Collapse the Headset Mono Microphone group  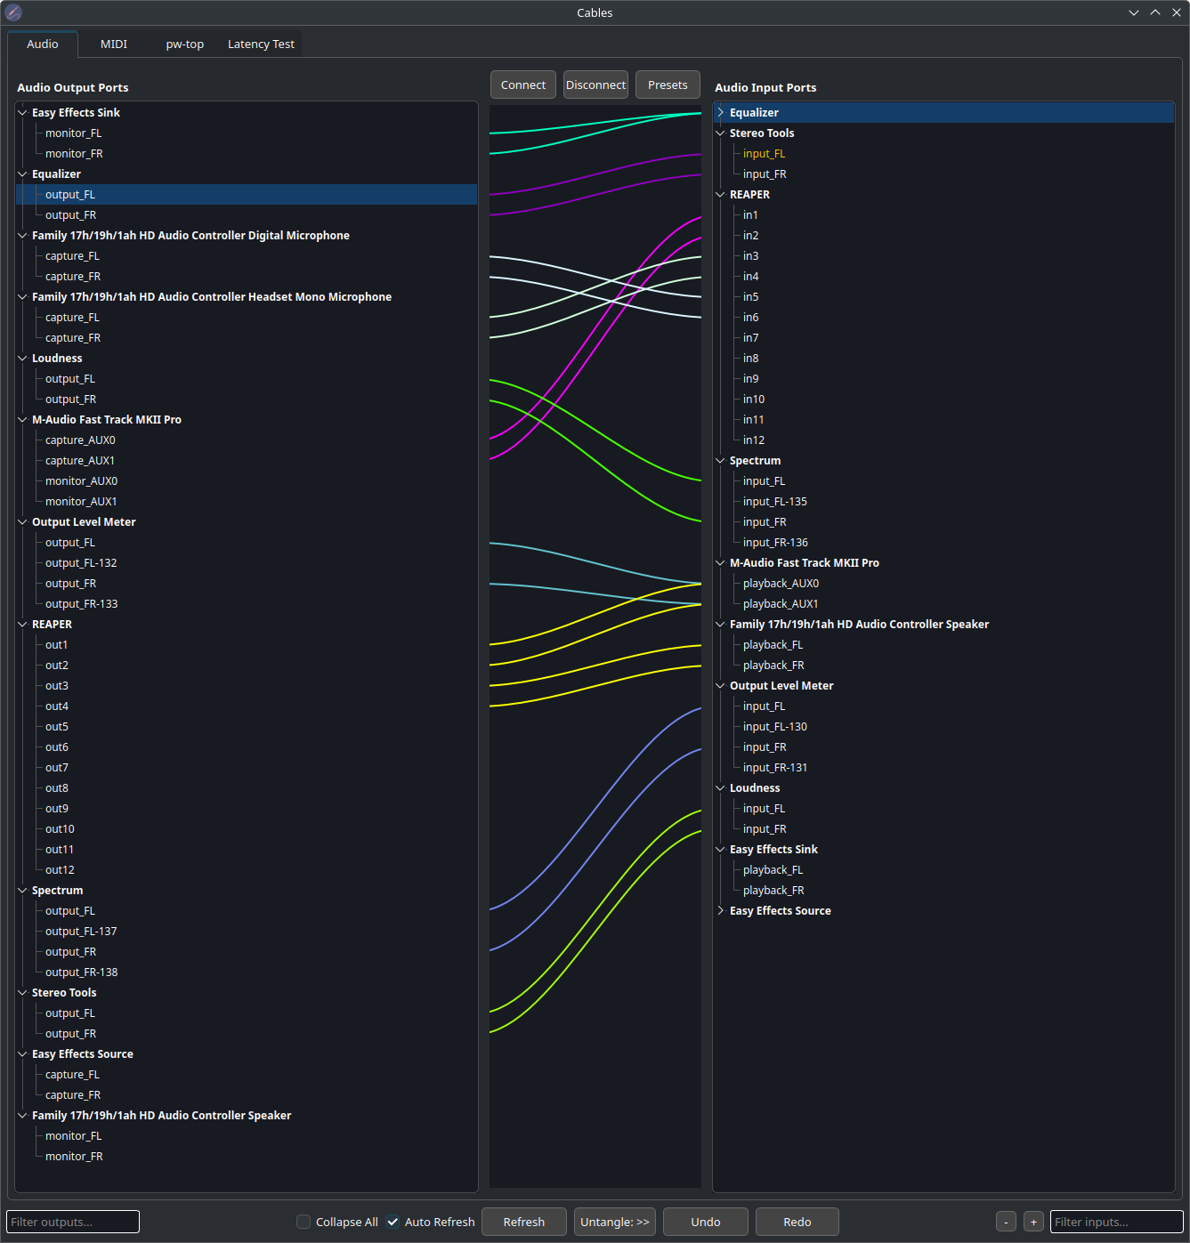coord(22,297)
